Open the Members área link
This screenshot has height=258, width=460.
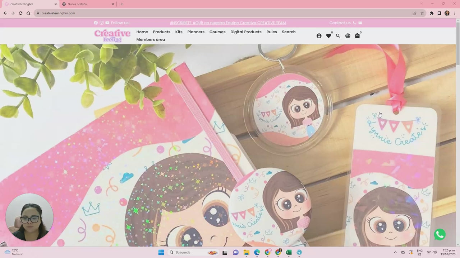pos(151,39)
